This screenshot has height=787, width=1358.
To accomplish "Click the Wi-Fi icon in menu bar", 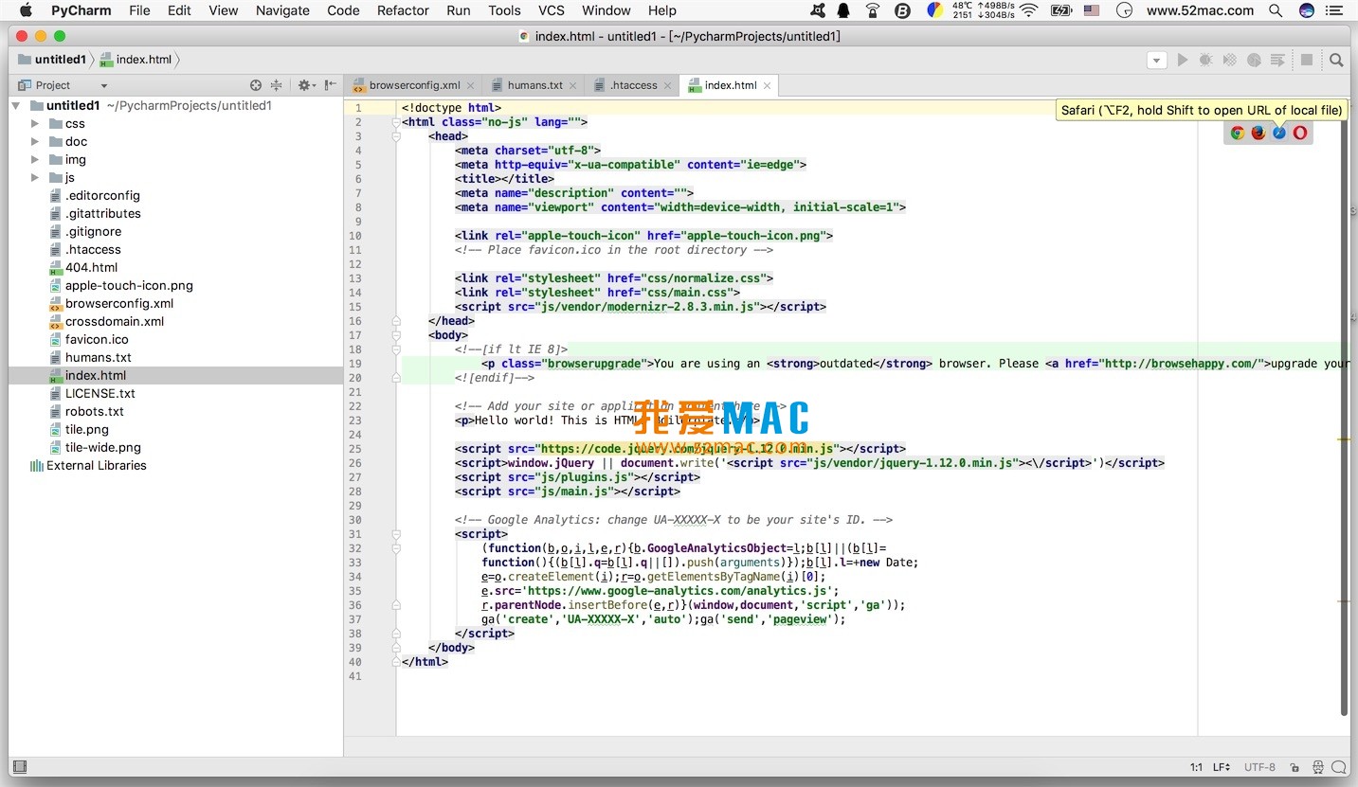I will pos(1029,10).
